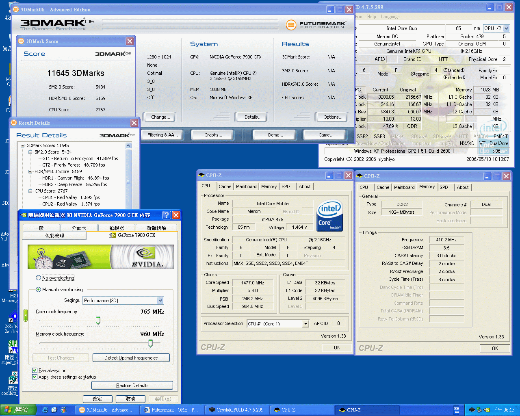The width and height of the screenshot is (520, 416).
Task: Click the 3DMark06 taskbar button
Action: 107,410
